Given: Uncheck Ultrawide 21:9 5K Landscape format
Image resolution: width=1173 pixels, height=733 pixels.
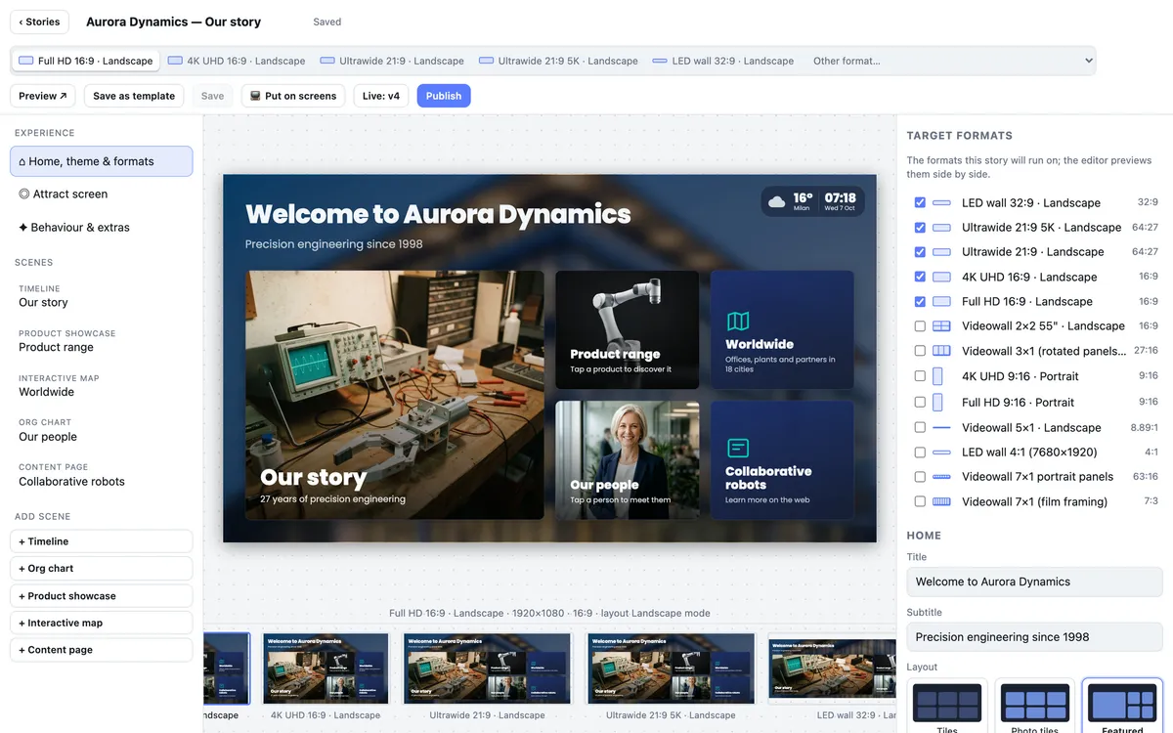Looking at the screenshot, I should [920, 228].
